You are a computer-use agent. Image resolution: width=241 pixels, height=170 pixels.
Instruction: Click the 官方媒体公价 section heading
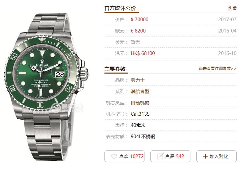coord(120,8)
